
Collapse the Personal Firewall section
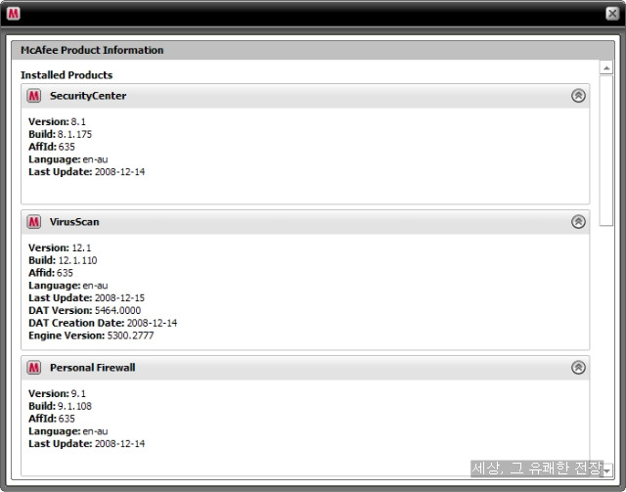pos(578,368)
